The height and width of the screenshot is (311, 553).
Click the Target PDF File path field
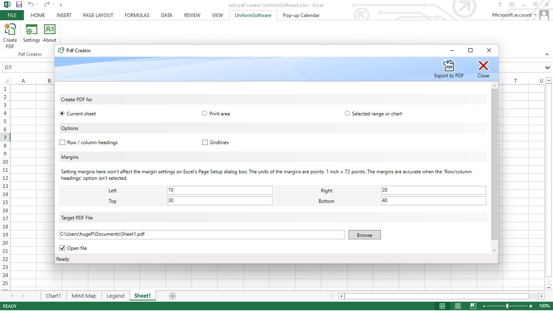point(202,234)
